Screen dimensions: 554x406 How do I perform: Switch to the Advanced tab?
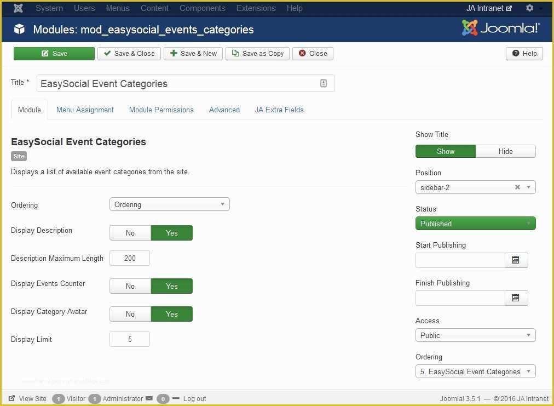[224, 110]
